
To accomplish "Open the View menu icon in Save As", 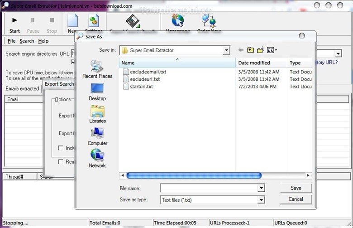I will tap(272, 50).
